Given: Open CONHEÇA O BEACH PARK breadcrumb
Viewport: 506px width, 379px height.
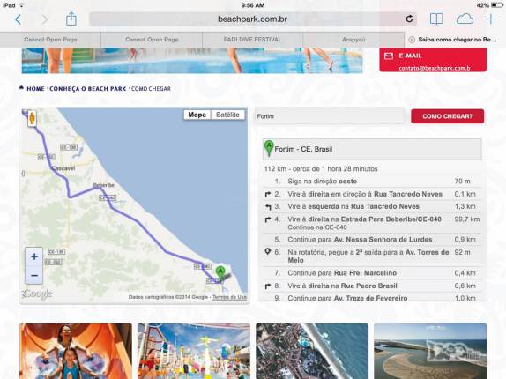Looking at the screenshot, I should point(88,89).
